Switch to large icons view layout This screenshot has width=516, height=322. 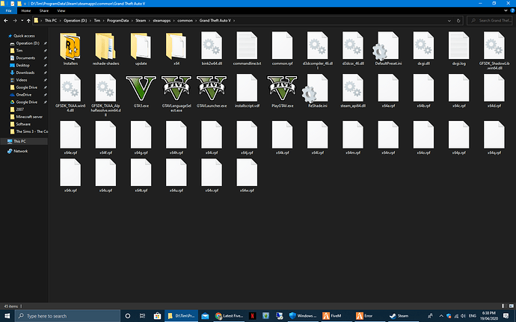click(511, 306)
